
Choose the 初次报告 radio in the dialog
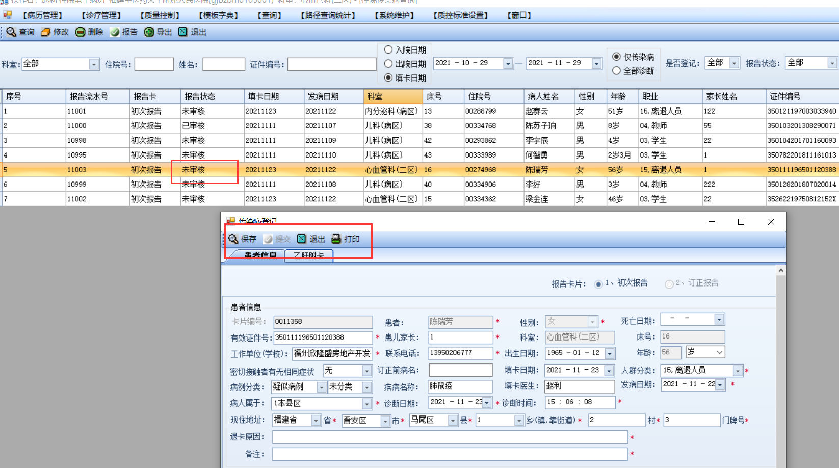point(598,284)
